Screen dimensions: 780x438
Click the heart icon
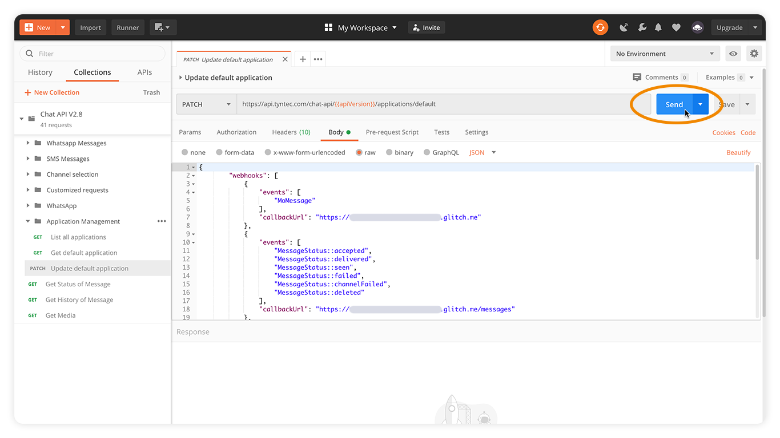(x=676, y=27)
